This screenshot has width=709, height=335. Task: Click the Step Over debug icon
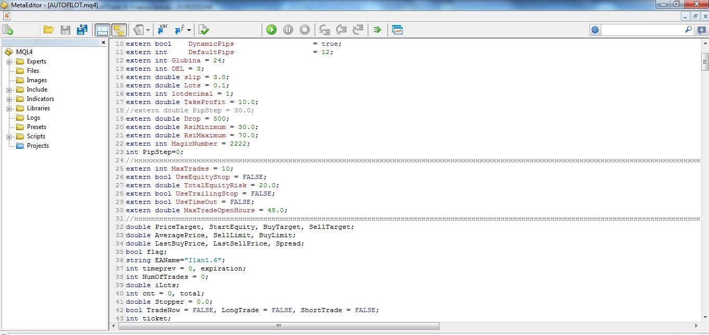tap(341, 30)
